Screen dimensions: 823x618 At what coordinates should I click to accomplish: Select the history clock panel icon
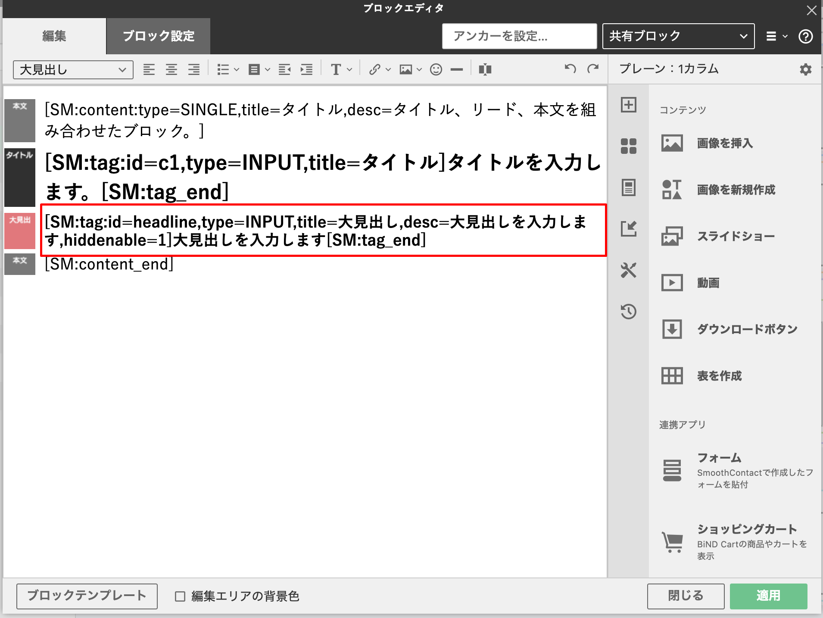point(629,311)
